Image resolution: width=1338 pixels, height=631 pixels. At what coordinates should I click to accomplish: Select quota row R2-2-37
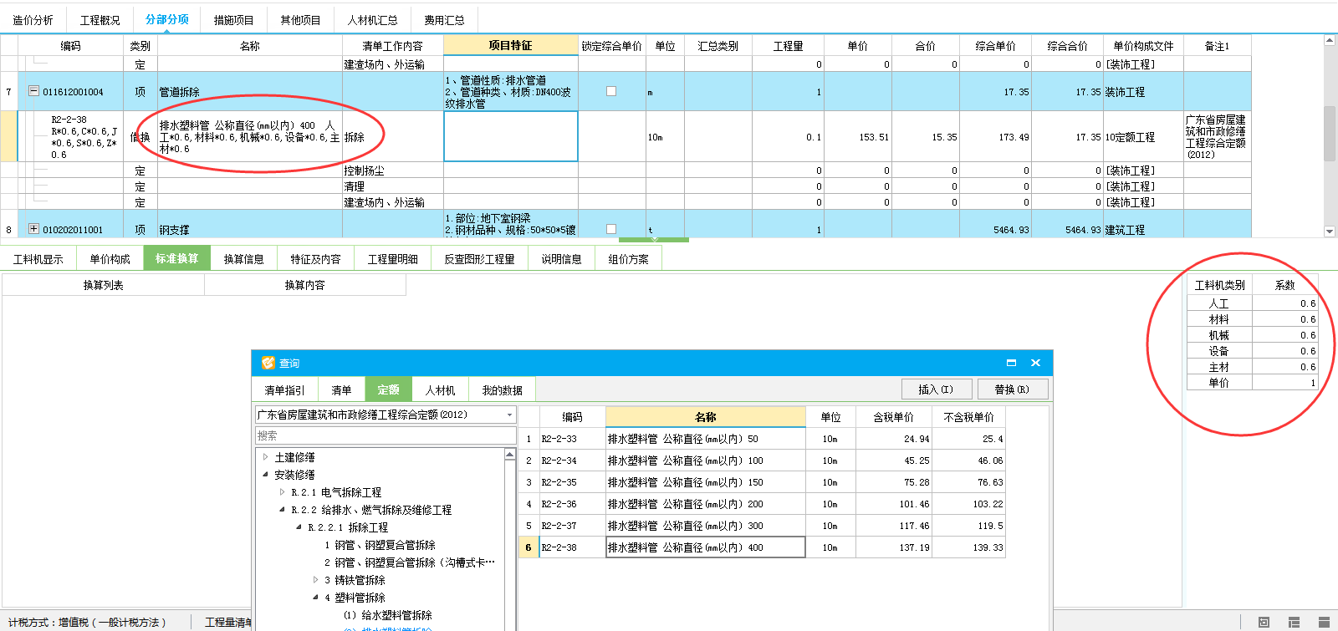(x=761, y=526)
